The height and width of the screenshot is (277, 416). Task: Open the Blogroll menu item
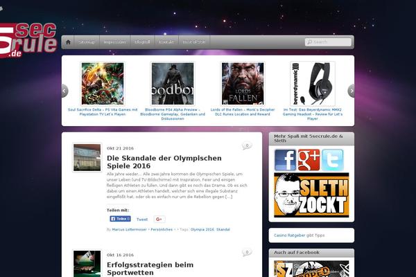click(142, 42)
